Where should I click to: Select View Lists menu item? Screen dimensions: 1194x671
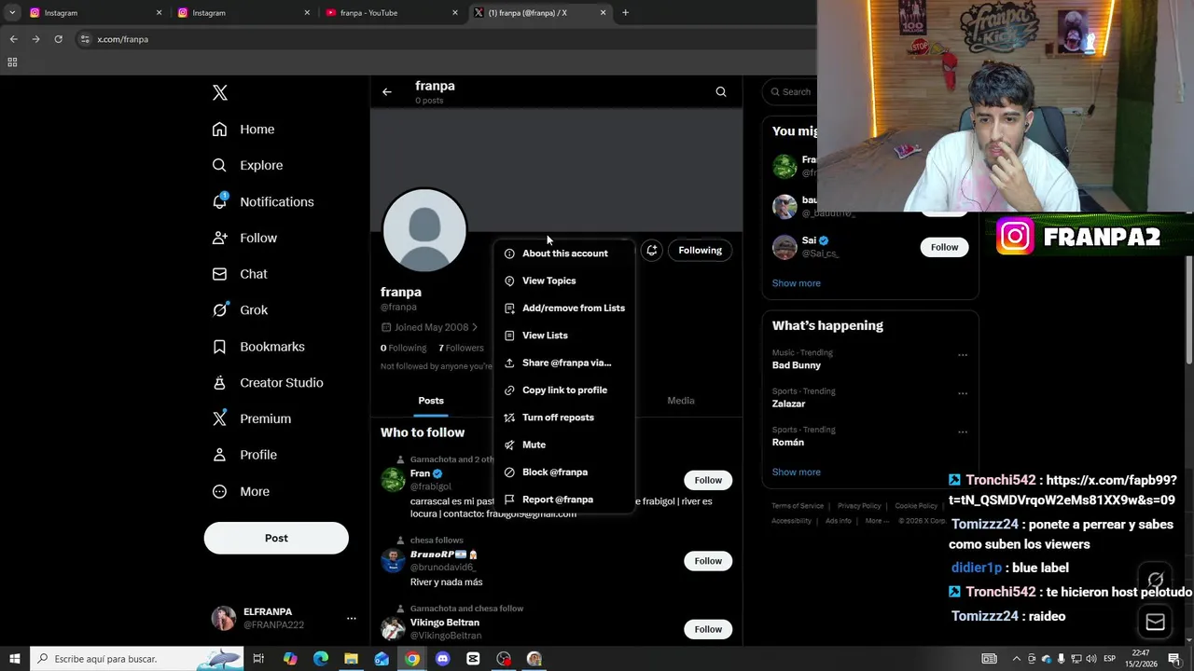pyautogui.click(x=564, y=335)
